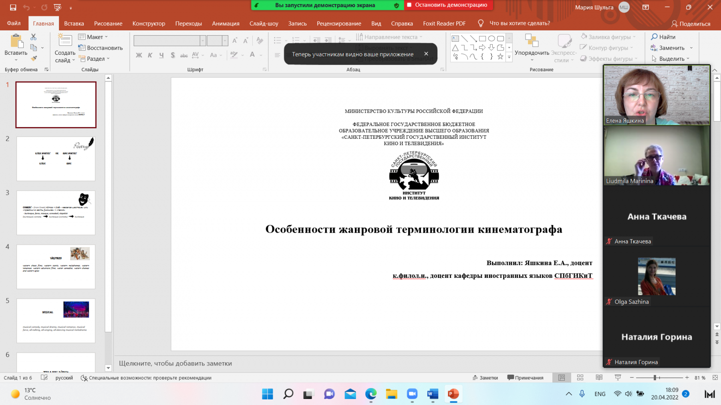This screenshot has height=405, width=721.
Task: Click the русский language indicator
Action: (64, 377)
